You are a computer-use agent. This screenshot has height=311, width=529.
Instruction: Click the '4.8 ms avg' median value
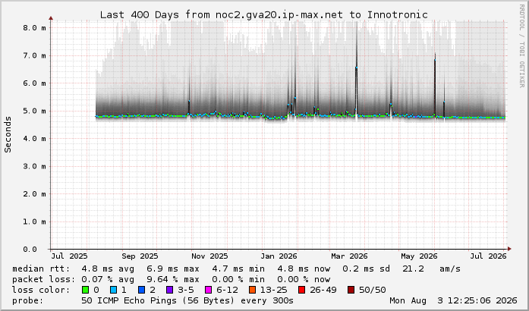108,269
